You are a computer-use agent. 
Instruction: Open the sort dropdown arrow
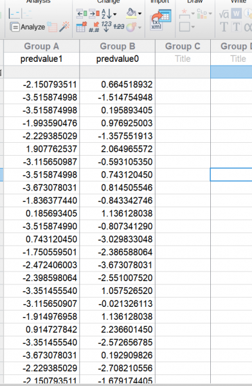[114, 14]
